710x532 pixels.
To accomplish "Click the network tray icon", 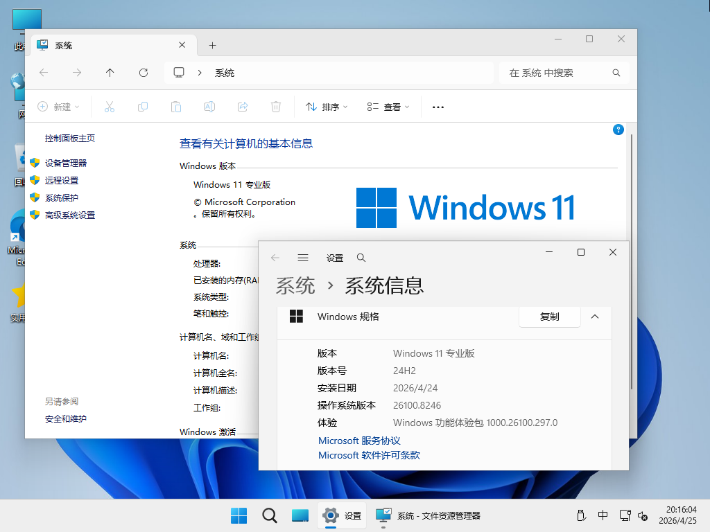I will point(625,515).
